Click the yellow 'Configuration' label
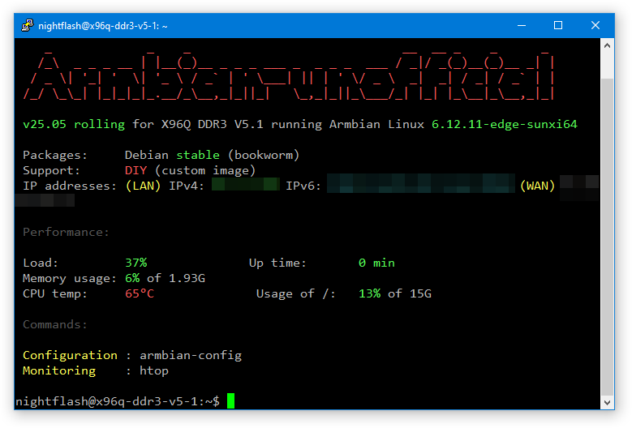Image resolution: width=632 pixels, height=428 pixels. pos(70,355)
